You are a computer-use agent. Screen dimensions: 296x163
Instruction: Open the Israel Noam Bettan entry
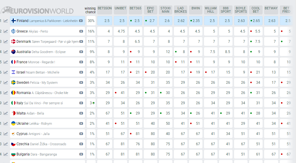48,72
